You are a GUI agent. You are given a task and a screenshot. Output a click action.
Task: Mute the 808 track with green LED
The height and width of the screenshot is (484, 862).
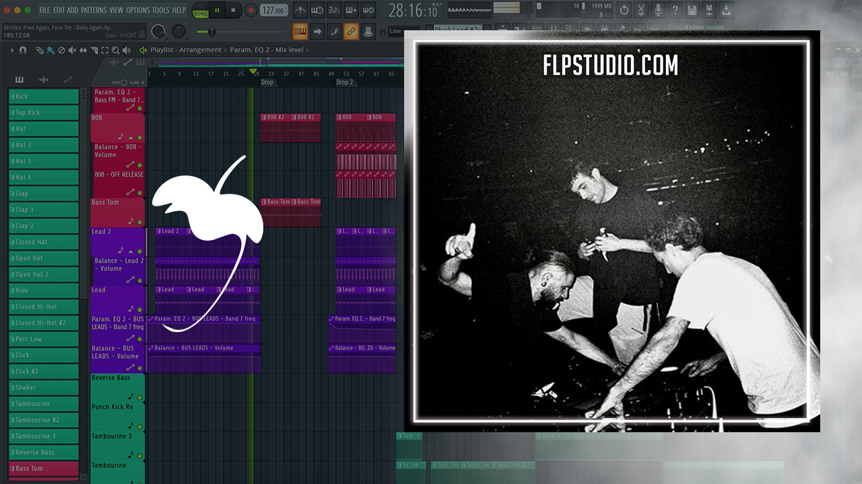click(x=140, y=137)
